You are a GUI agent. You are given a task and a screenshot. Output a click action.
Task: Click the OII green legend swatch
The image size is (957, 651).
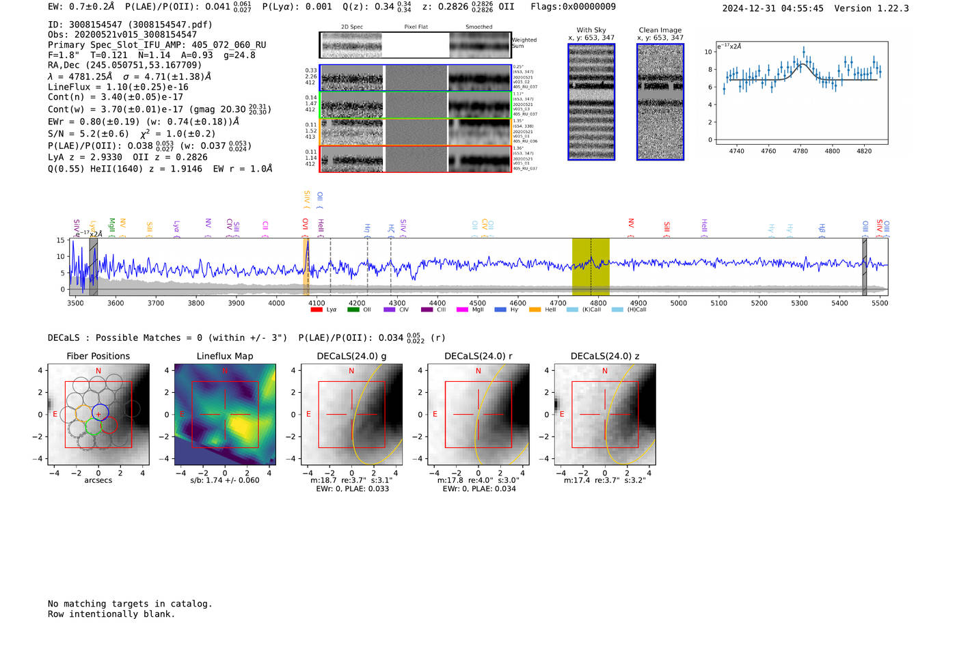click(353, 309)
